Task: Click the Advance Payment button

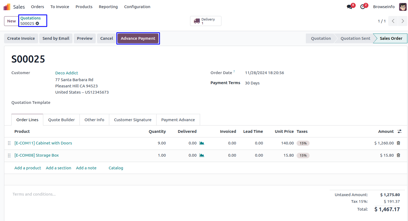Action: (x=138, y=38)
